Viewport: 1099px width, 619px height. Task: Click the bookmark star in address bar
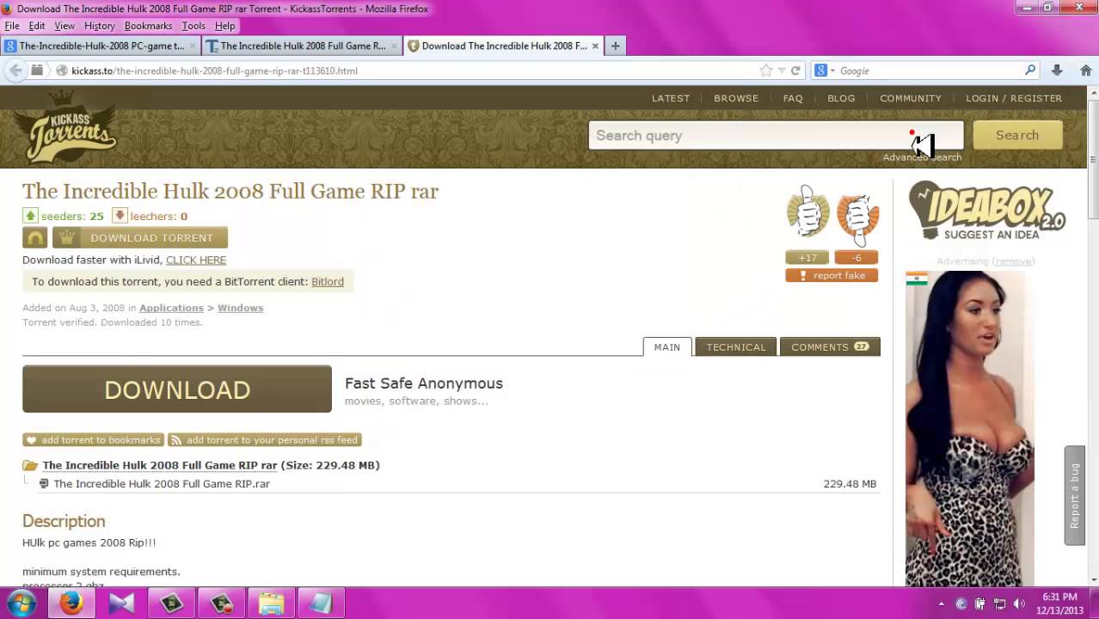pyautogui.click(x=766, y=70)
